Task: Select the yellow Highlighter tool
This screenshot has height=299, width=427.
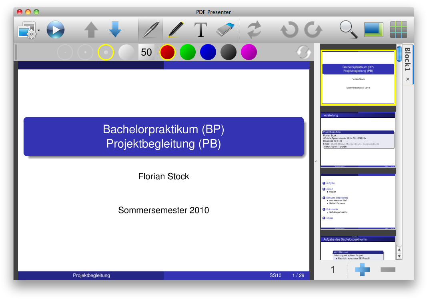Action: tap(175, 30)
